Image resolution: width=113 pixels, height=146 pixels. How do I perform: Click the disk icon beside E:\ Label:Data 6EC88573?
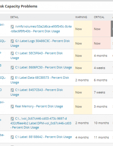click(x=12, y=78)
